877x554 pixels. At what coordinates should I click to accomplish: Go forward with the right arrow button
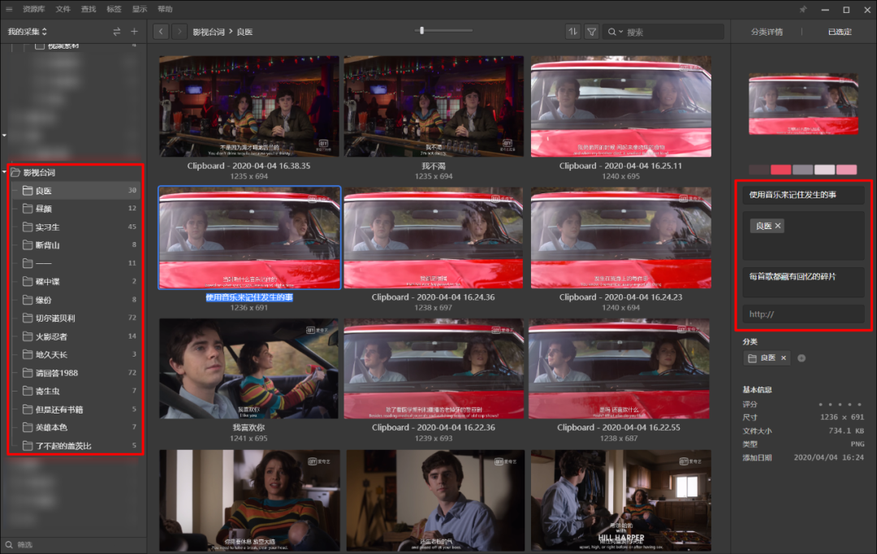point(179,32)
